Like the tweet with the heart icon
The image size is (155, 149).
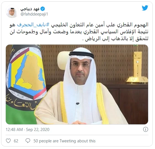pos(8,141)
